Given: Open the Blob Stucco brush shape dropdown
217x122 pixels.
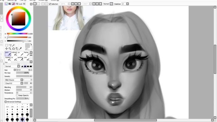Looking at the screenshot, I should 22,80.
